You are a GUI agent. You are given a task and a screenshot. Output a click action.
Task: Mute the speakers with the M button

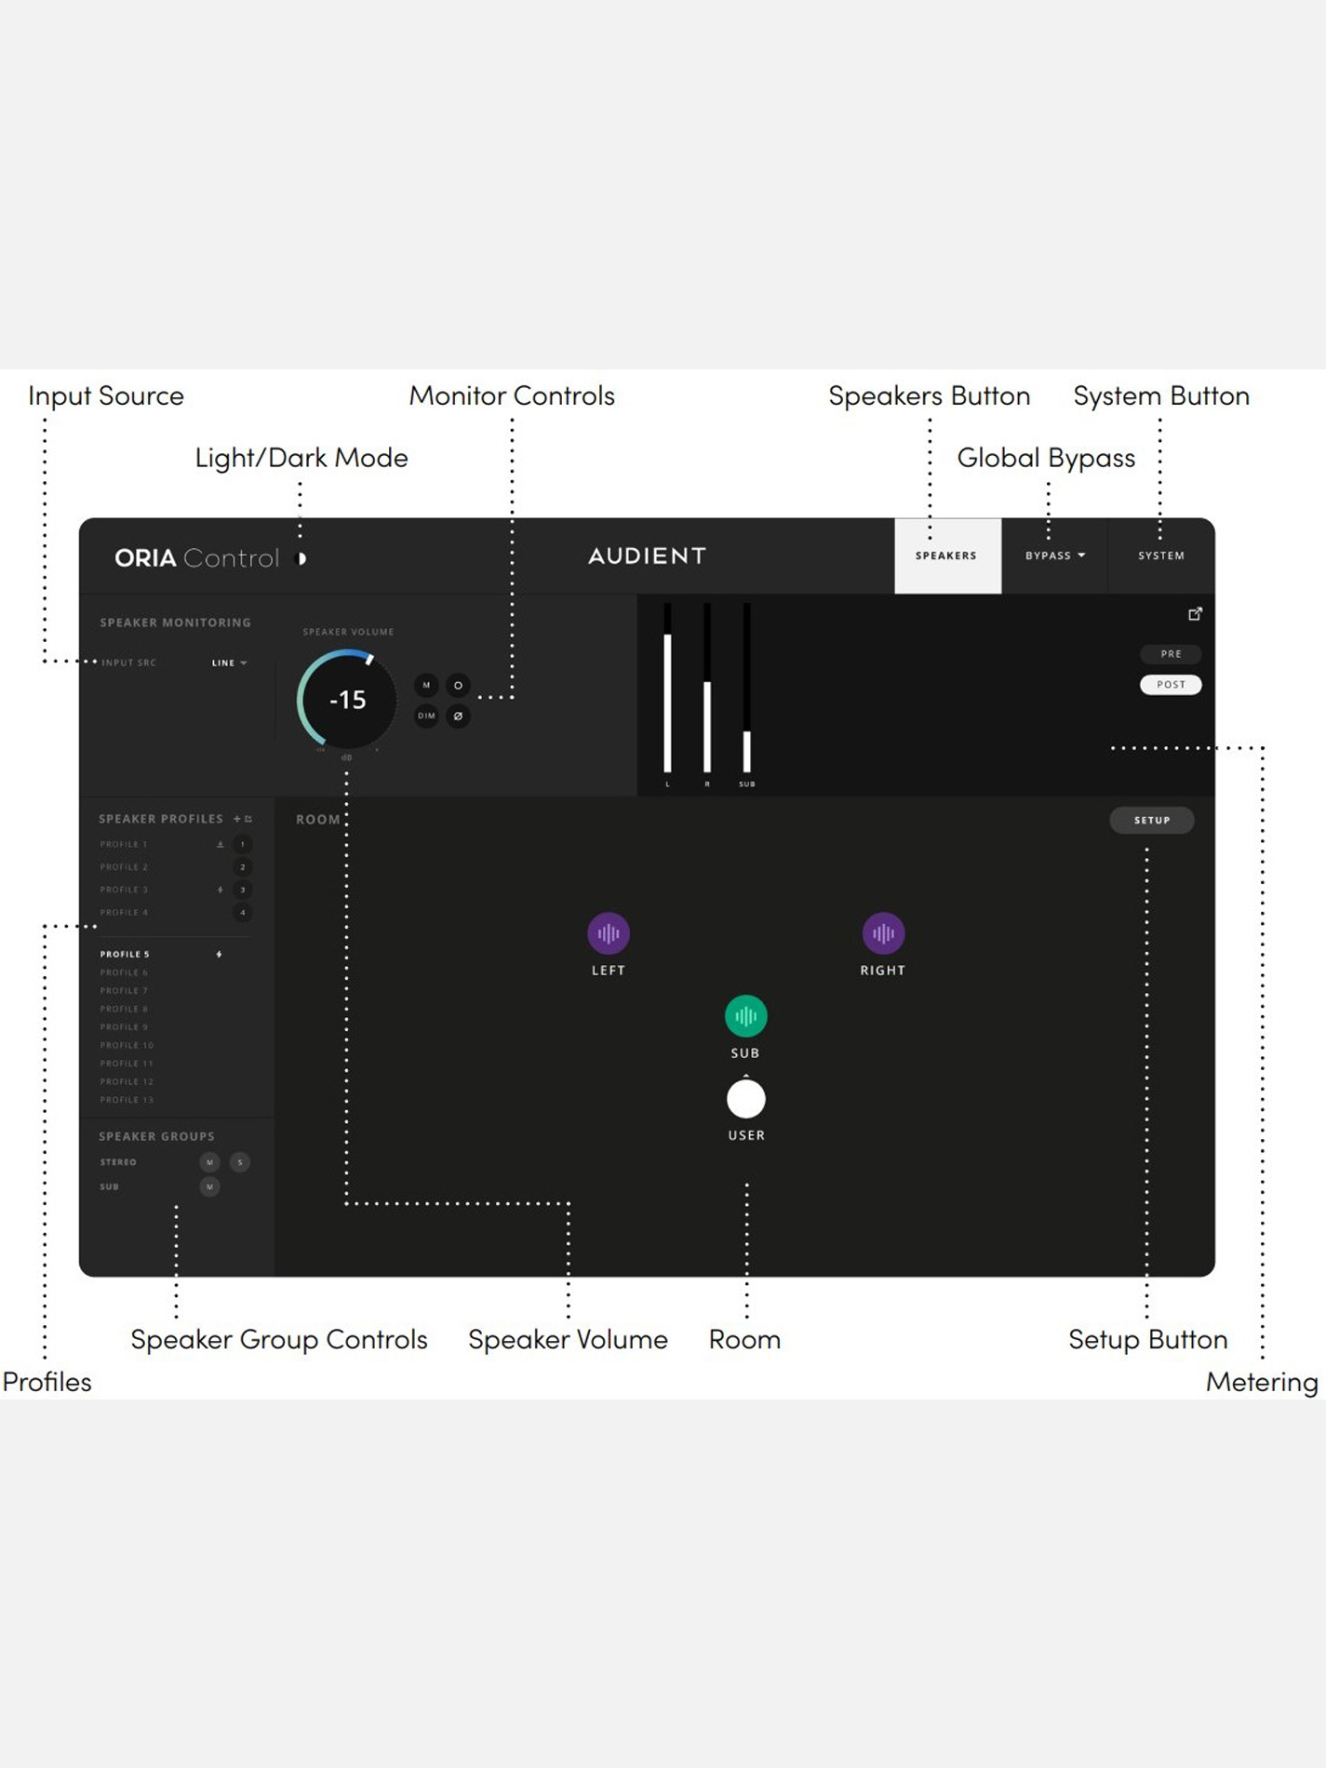(x=426, y=685)
